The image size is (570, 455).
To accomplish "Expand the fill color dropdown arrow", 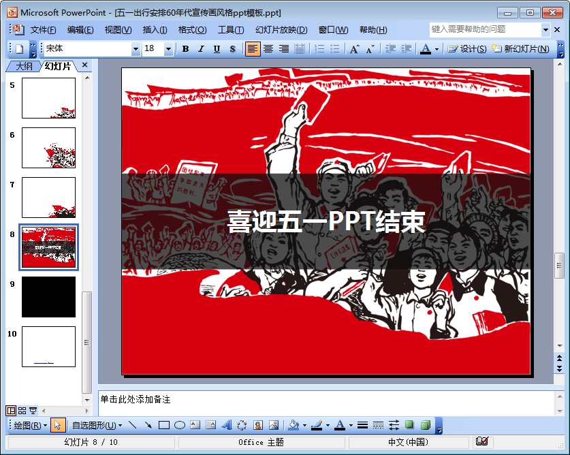I will tap(304, 425).
